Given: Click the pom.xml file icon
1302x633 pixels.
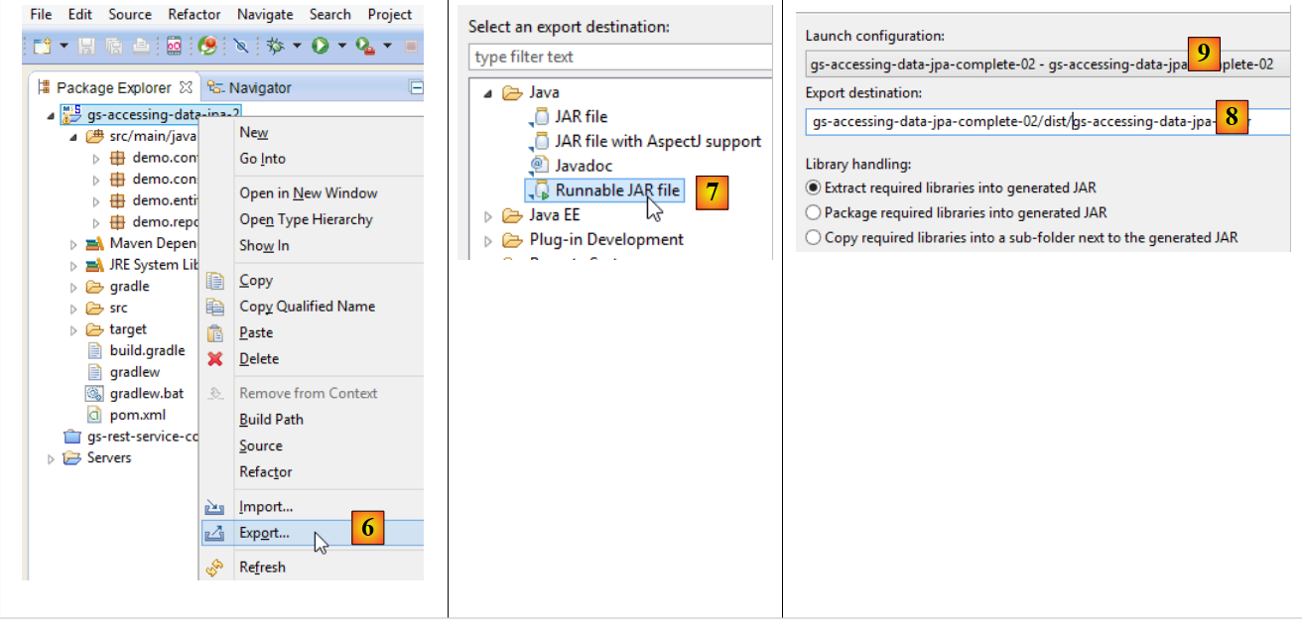Looking at the screenshot, I should (x=95, y=415).
